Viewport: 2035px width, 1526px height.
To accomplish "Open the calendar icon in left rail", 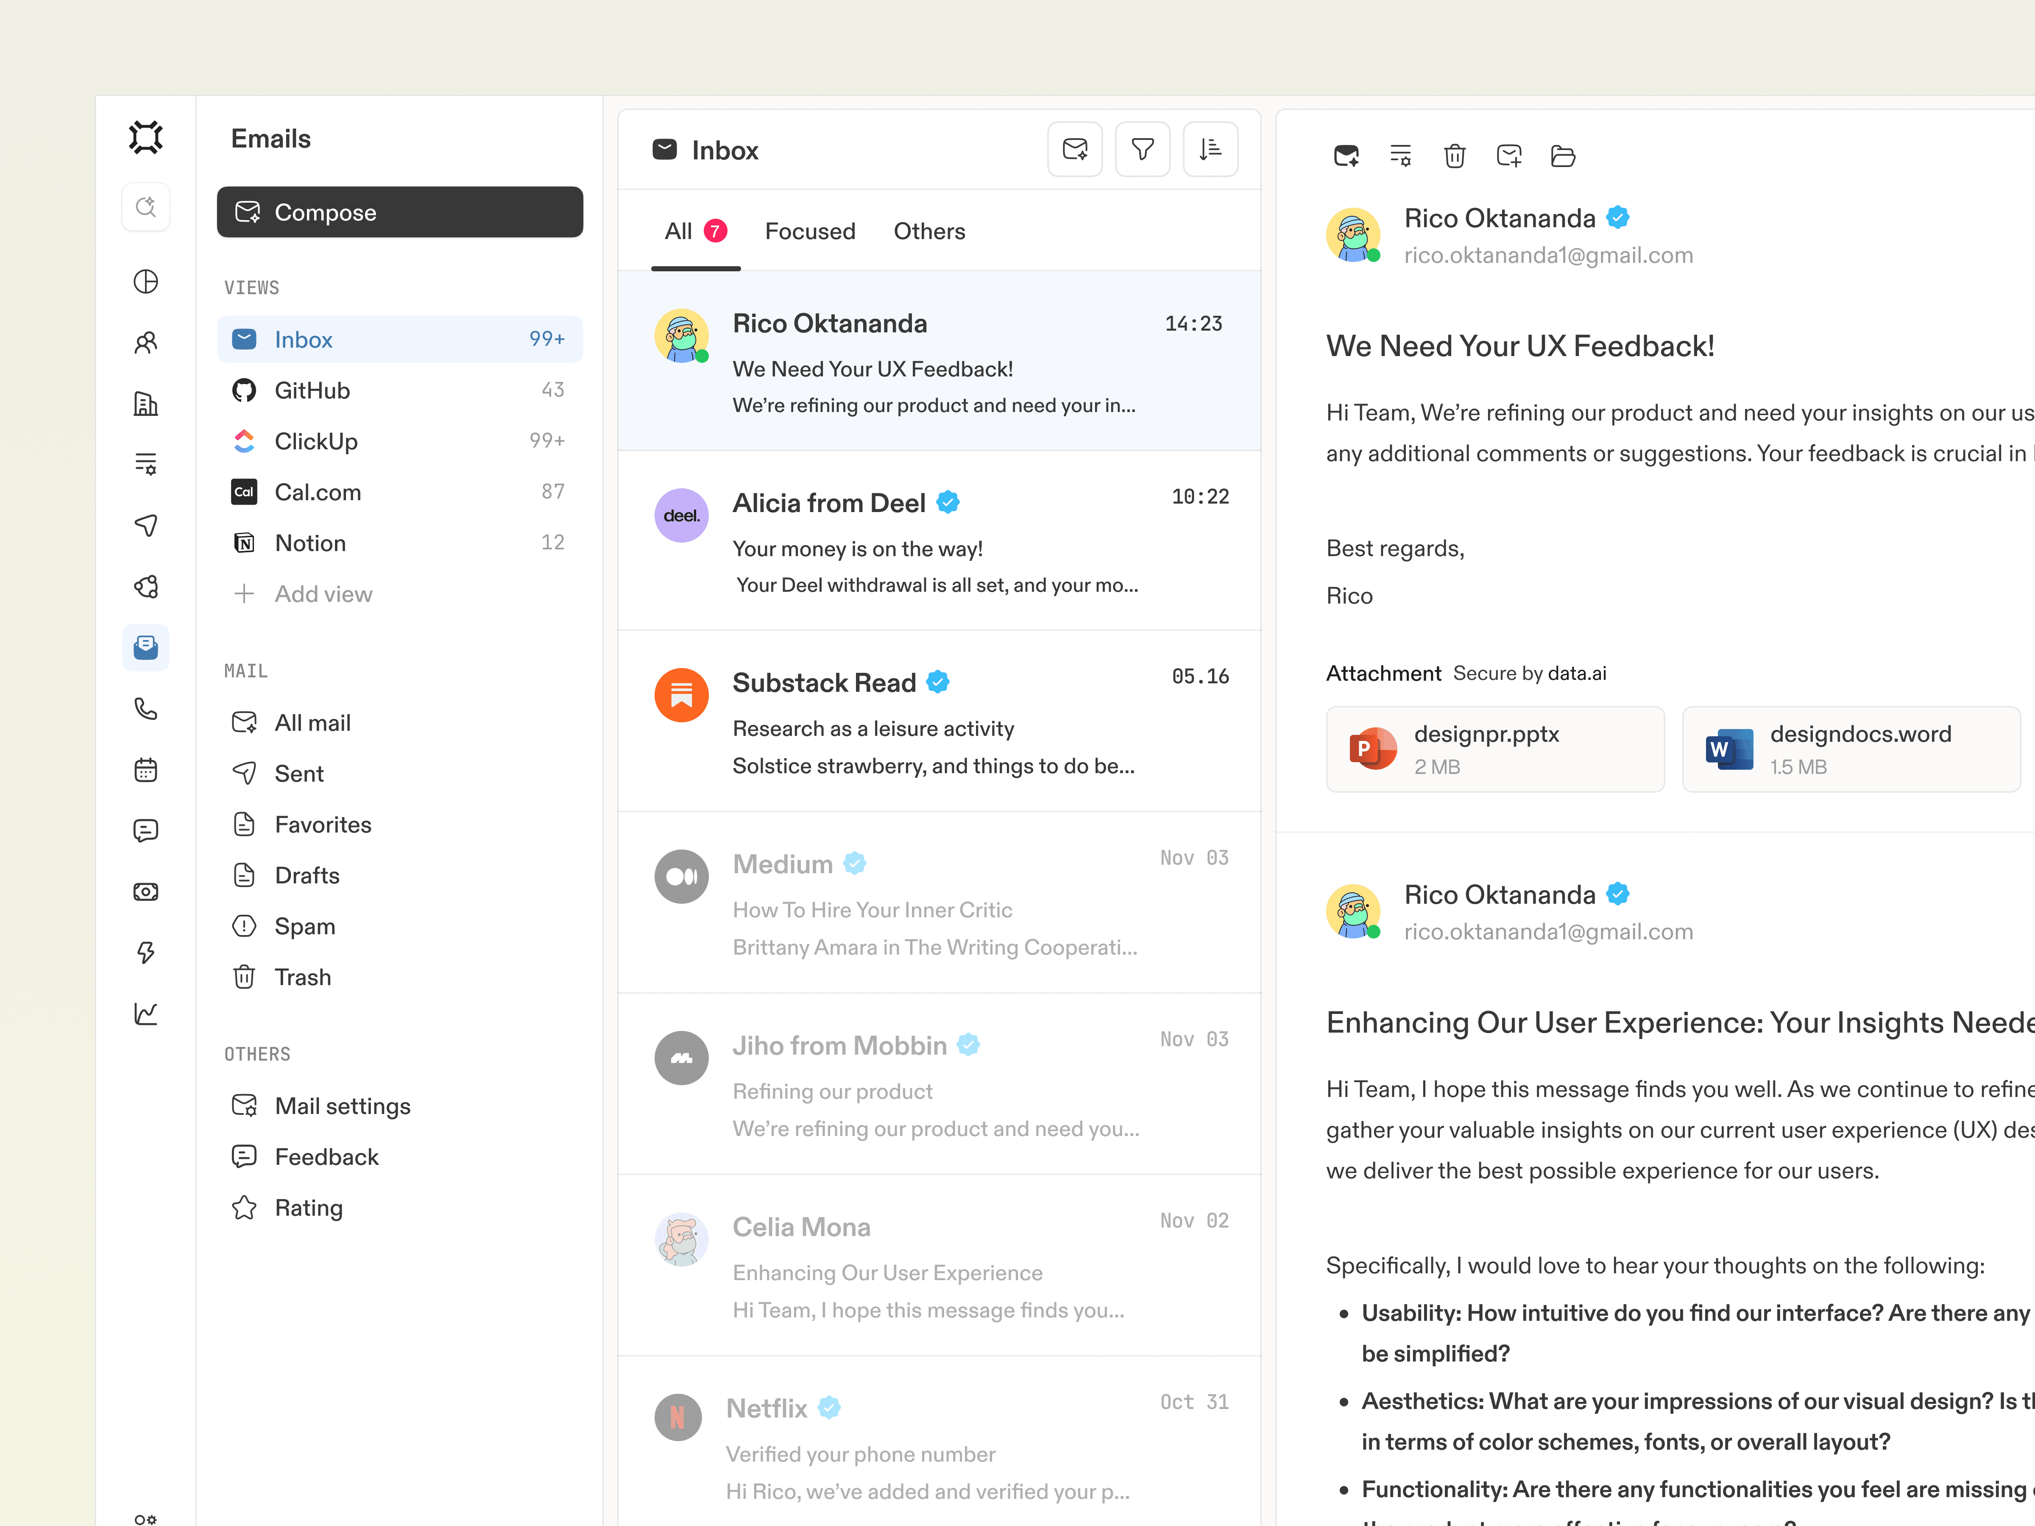I will click(x=145, y=770).
